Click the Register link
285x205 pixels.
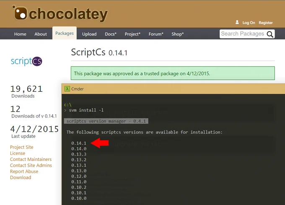[x=266, y=23]
